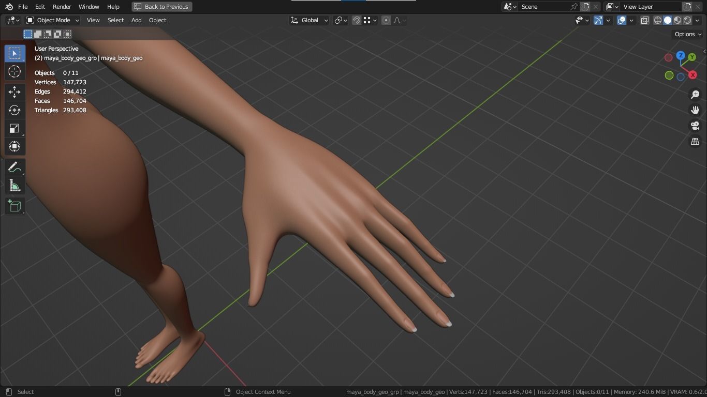The width and height of the screenshot is (707, 397).
Task: Open the Scene browse dropdown
Action: (x=510, y=7)
